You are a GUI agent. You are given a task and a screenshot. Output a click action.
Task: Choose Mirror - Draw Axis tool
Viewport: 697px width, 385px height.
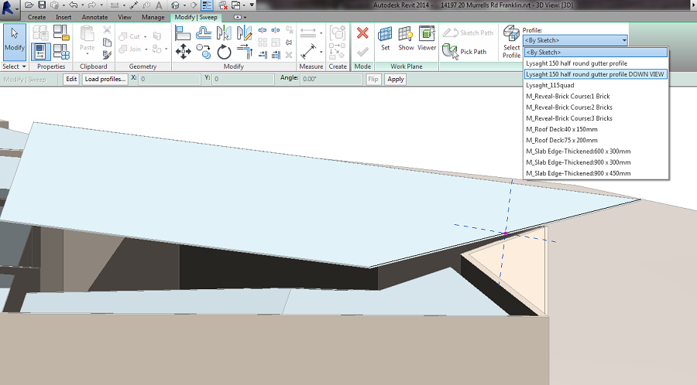pos(245,32)
